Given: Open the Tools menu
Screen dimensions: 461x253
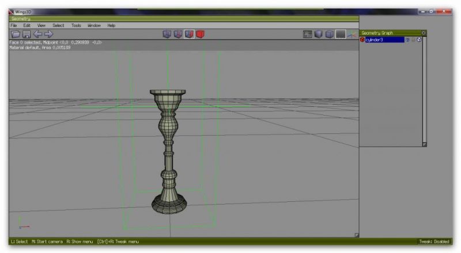Looking at the screenshot, I should click(x=76, y=25).
